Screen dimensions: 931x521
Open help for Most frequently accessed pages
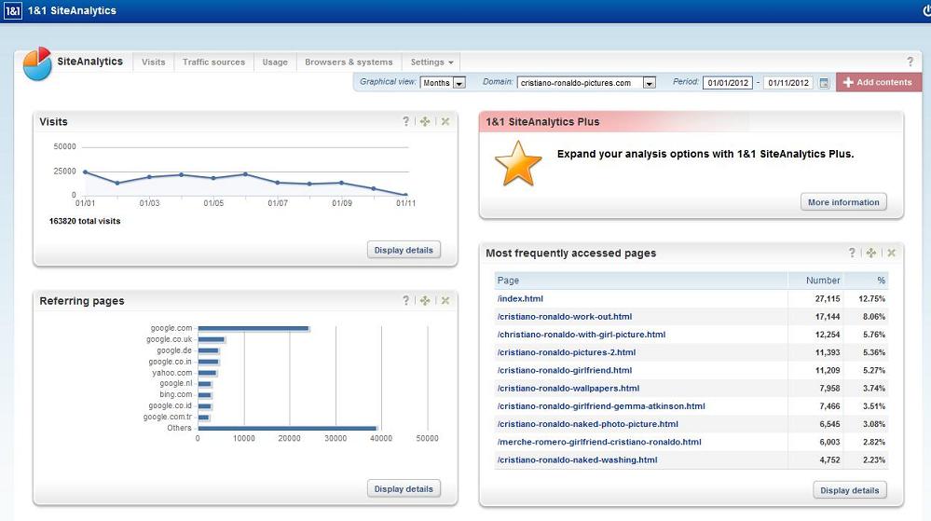(852, 253)
